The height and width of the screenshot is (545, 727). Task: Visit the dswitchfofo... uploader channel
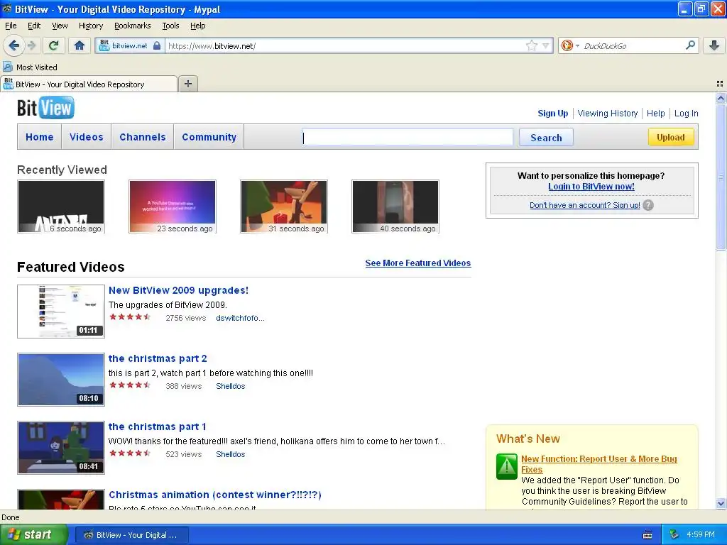coord(240,318)
